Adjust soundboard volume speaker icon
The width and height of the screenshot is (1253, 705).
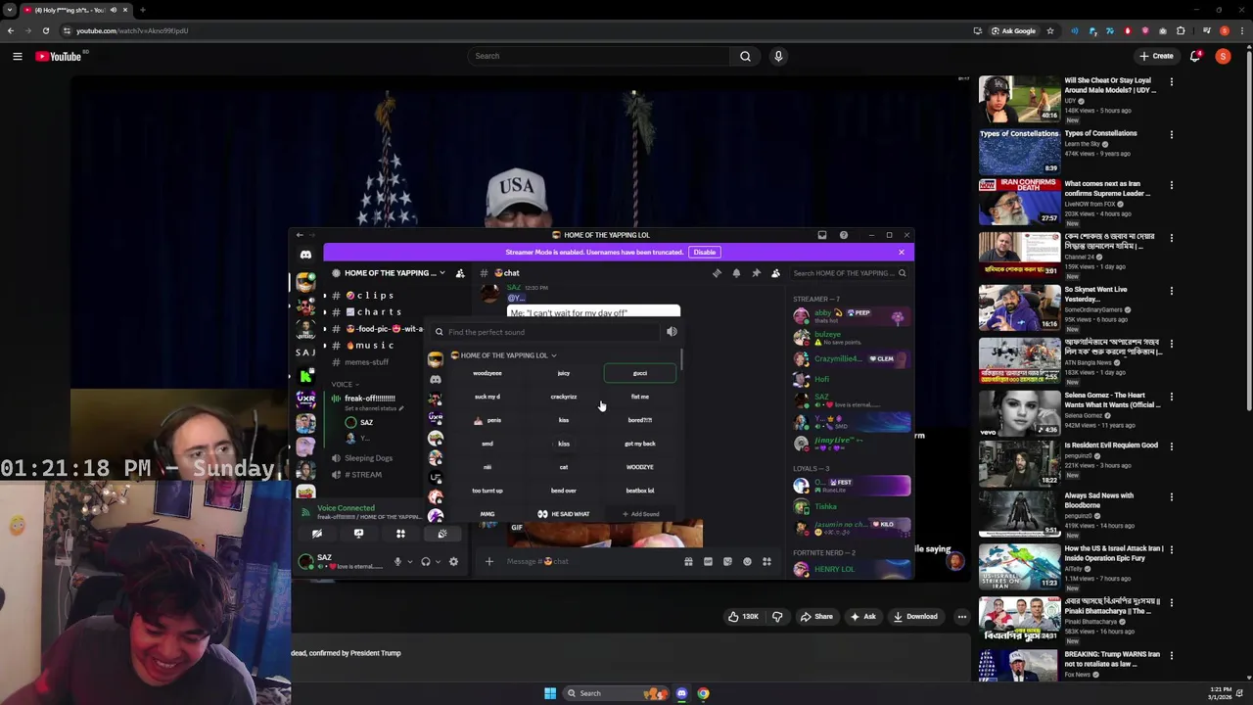pos(672,332)
